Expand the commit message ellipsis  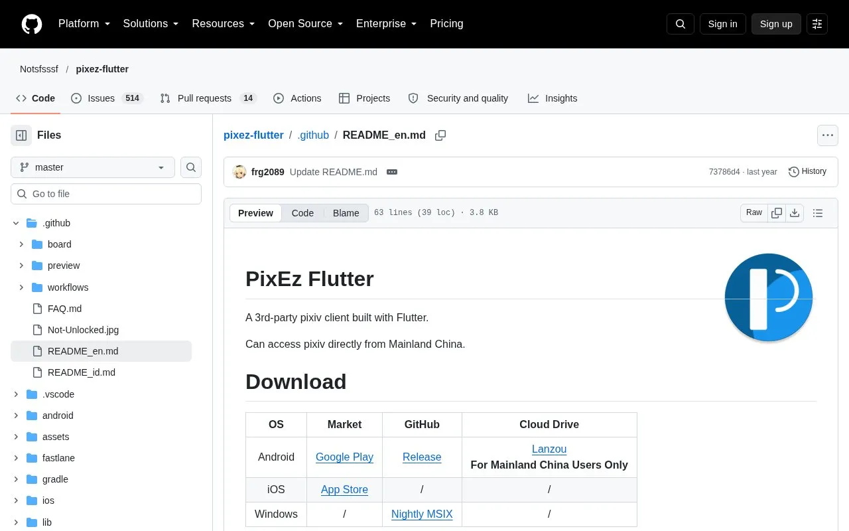[x=392, y=172]
